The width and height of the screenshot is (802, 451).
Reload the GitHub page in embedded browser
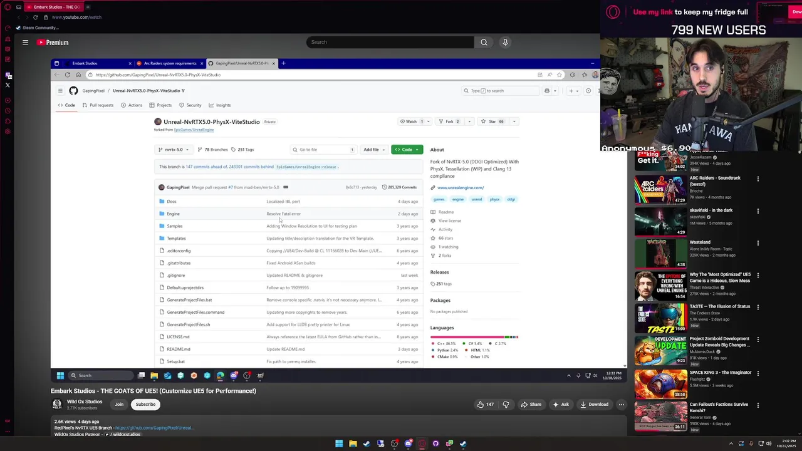(x=67, y=75)
